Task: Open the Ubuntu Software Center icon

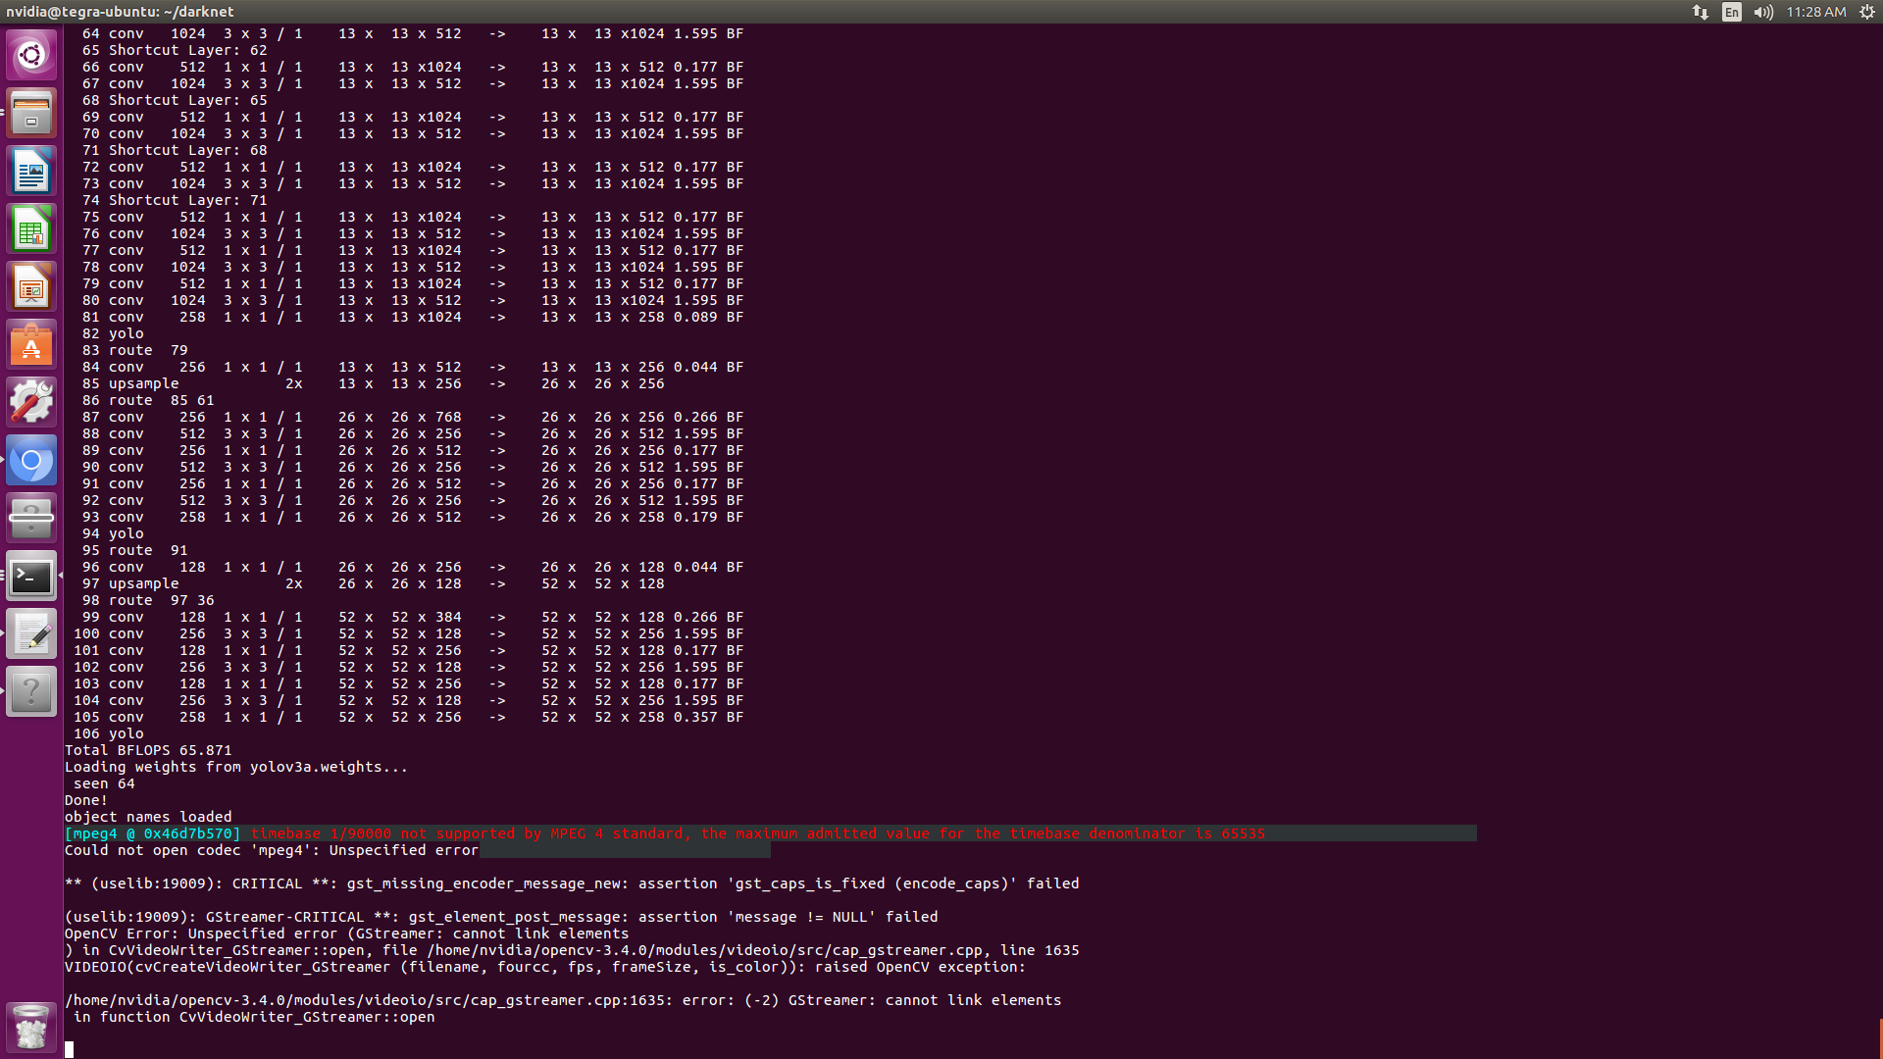Action: (x=31, y=345)
